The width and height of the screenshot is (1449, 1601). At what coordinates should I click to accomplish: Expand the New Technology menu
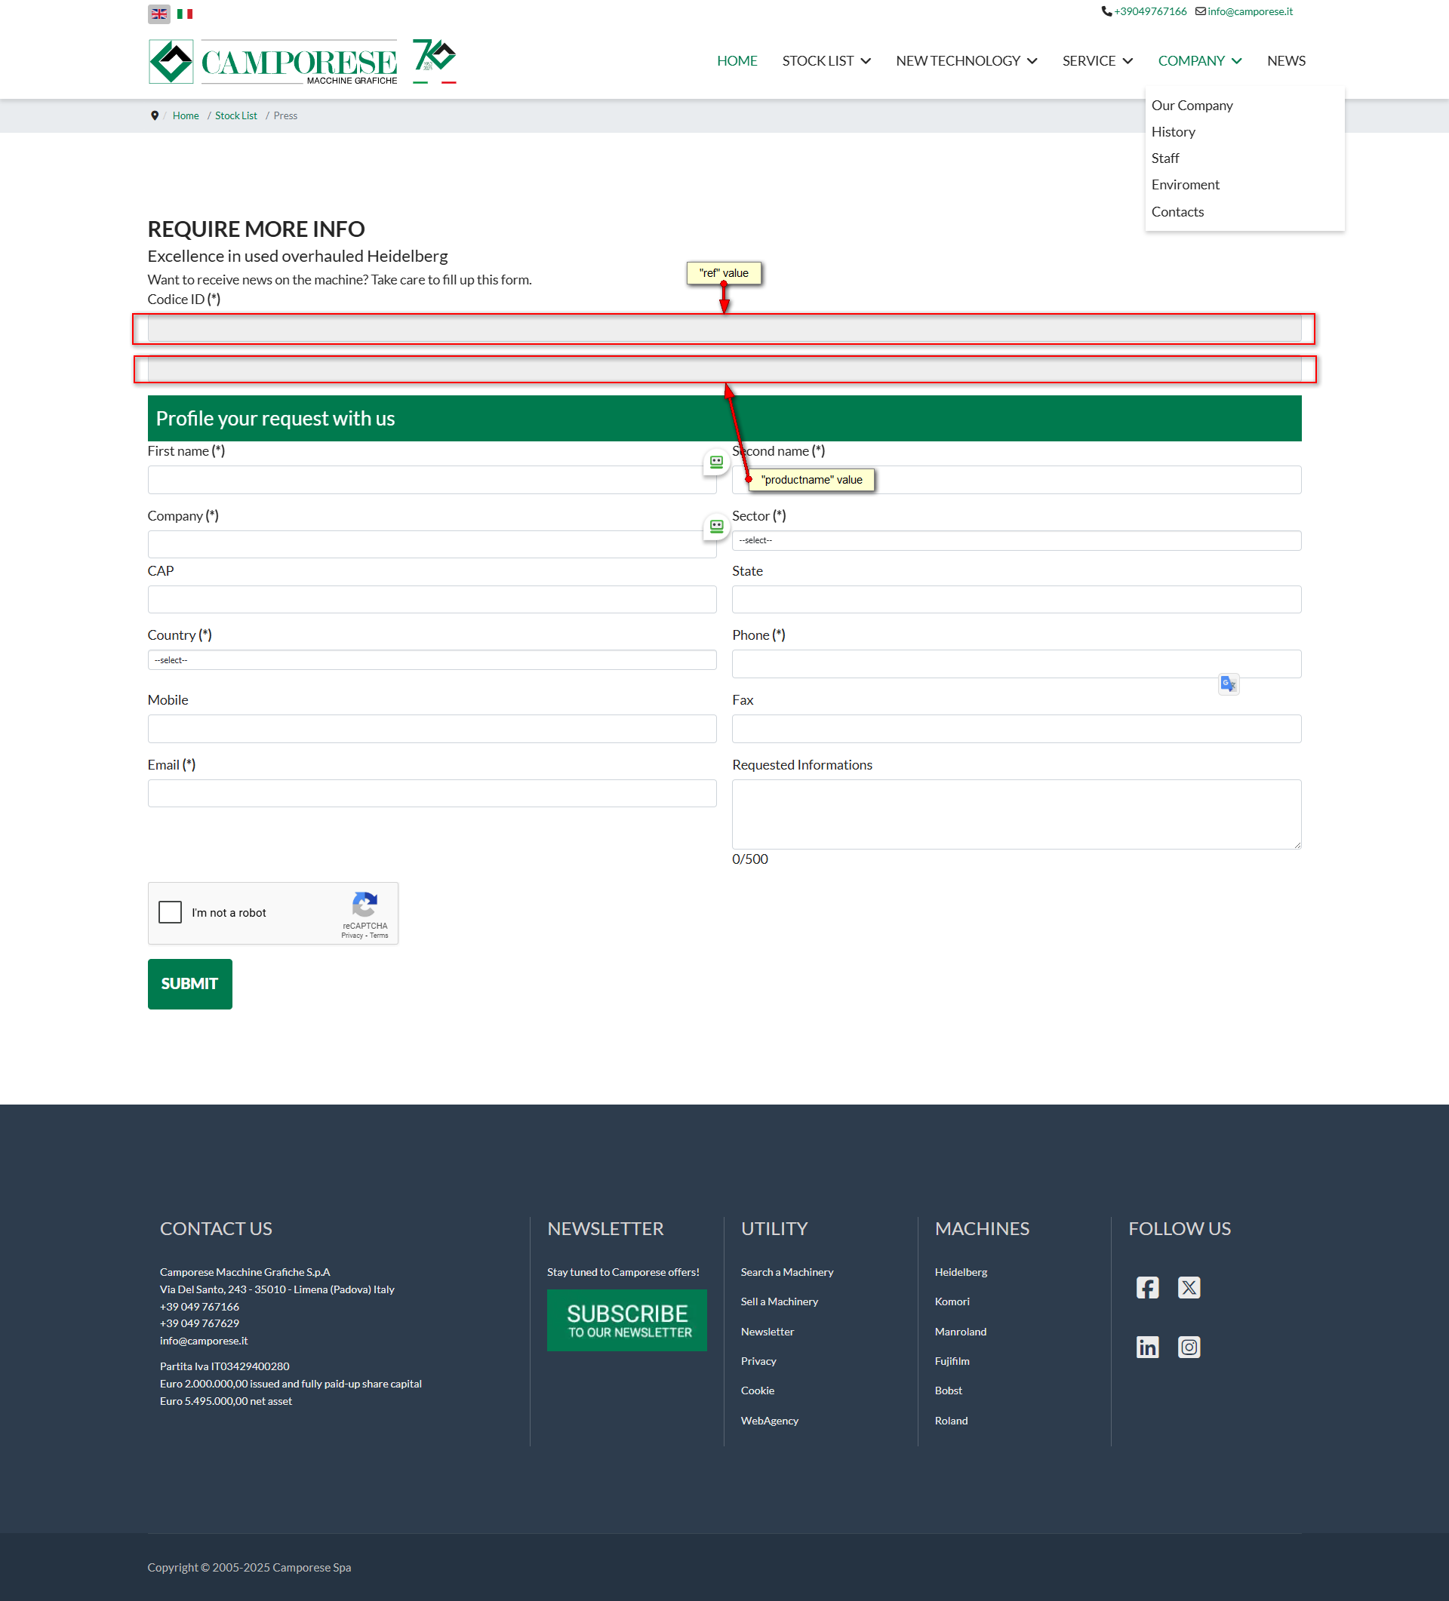[966, 61]
